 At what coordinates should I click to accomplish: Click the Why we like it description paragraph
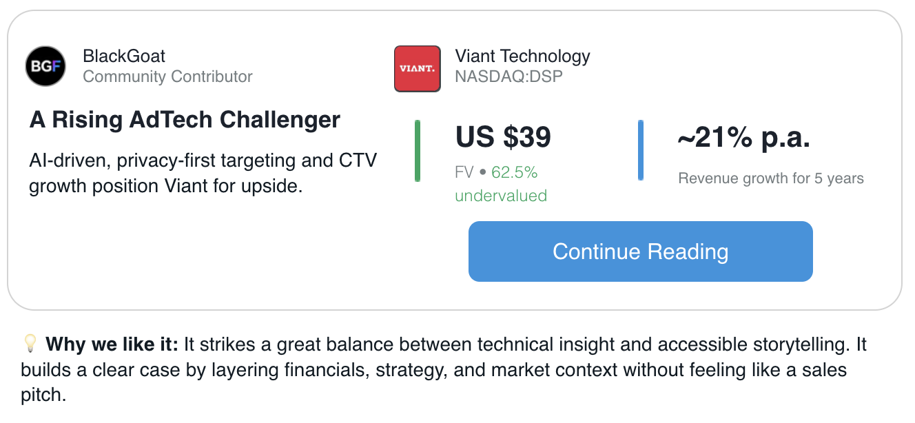click(444, 370)
